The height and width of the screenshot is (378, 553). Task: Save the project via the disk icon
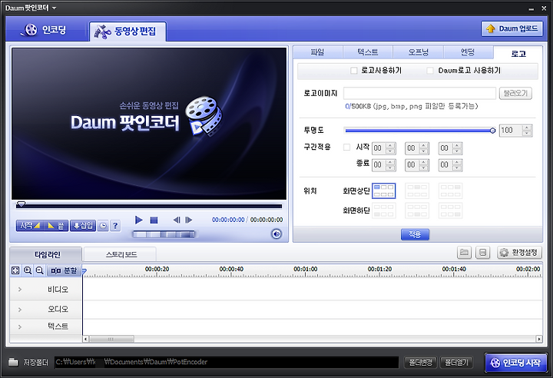[x=483, y=252]
